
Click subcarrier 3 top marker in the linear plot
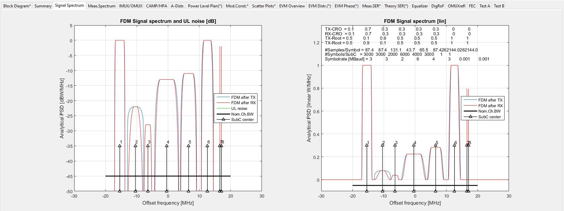tap(395, 145)
